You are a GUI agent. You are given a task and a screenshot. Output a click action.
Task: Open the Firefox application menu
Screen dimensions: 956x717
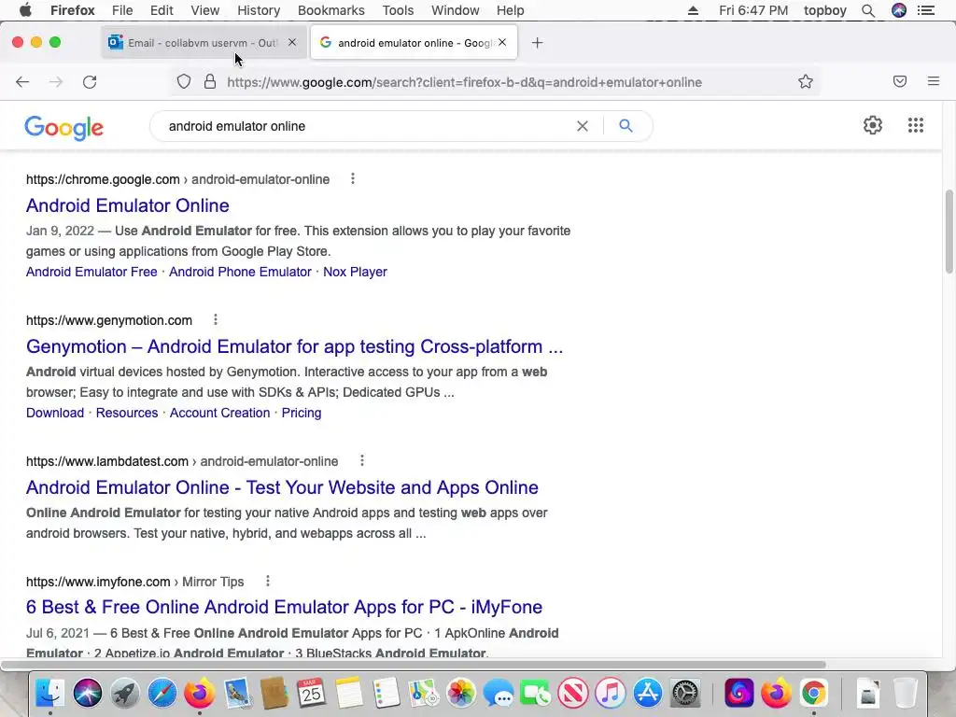click(x=73, y=10)
